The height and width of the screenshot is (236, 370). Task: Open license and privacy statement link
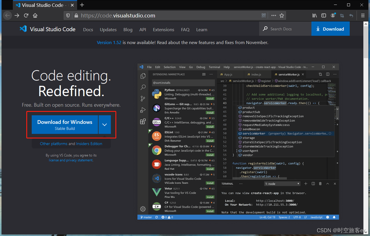click(x=71, y=160)
